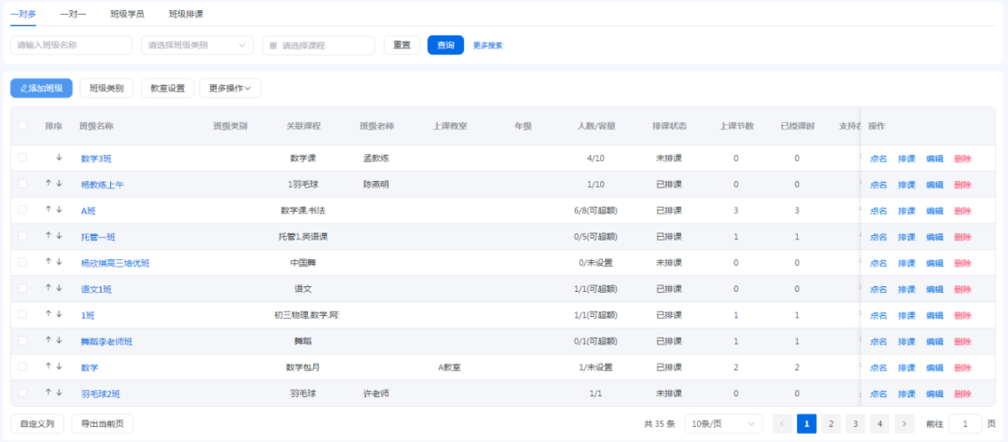Click the up arrow for 语文1班 row
The width and height of the screenshot is (1008, 442).
[48, 288]
